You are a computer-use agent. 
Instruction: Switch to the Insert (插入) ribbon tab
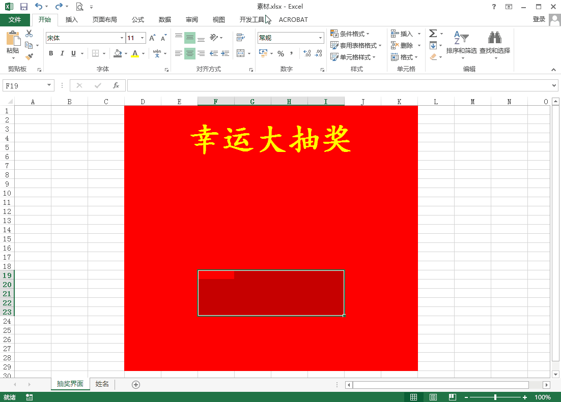coord(72,20)
